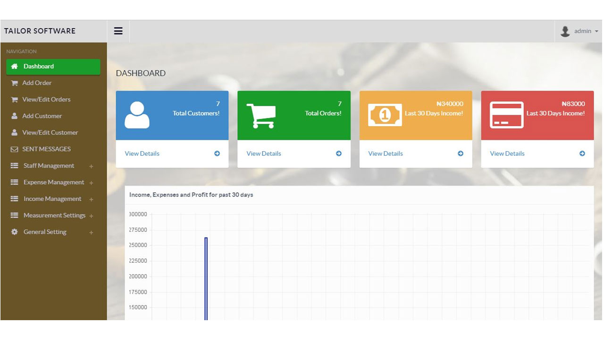
Task: Click the Total Orders shopping cart icon
Action: (x=261, y=115)
